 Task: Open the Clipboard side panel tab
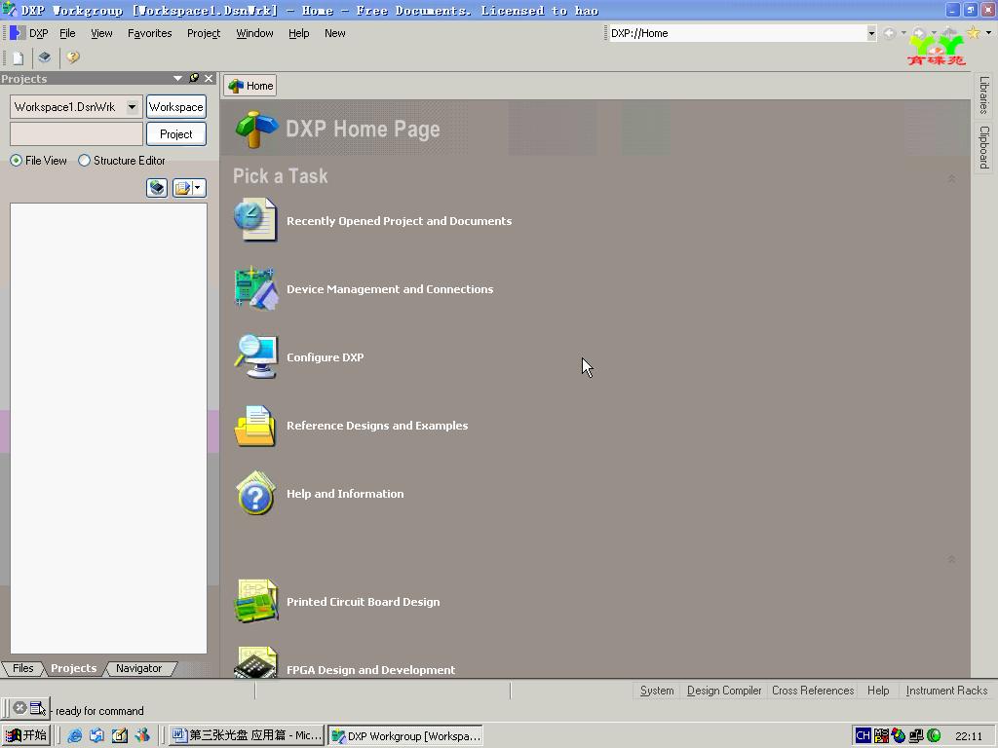click(x=984, y=147)
